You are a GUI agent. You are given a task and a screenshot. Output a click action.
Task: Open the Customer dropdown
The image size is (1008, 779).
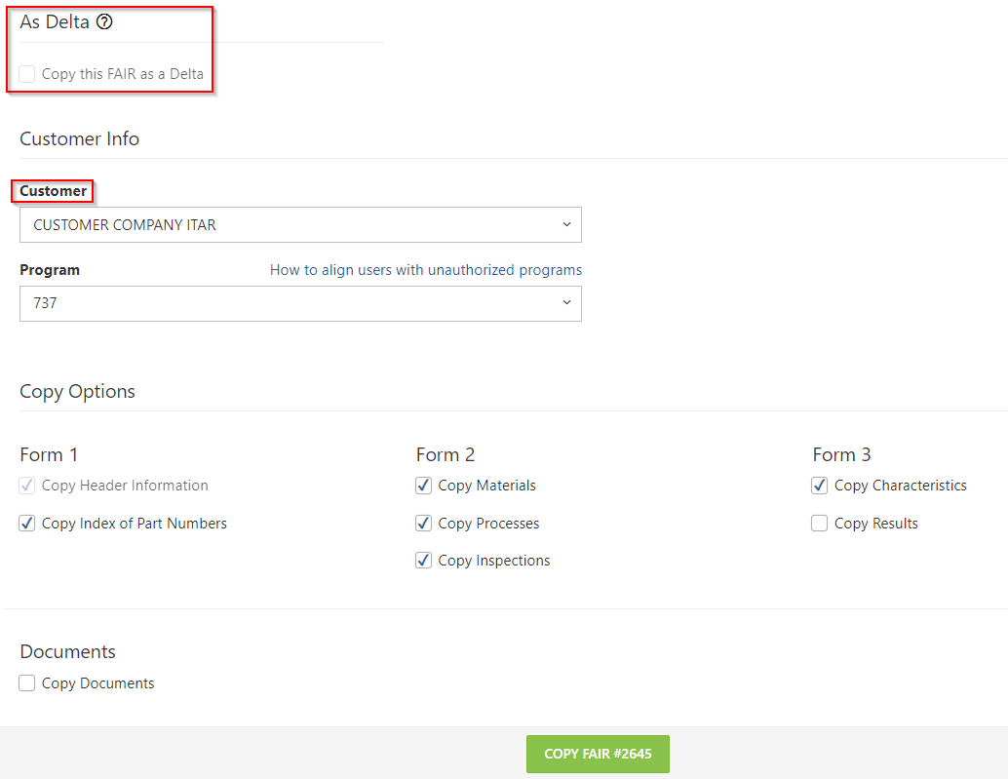(x=300, y=224)
